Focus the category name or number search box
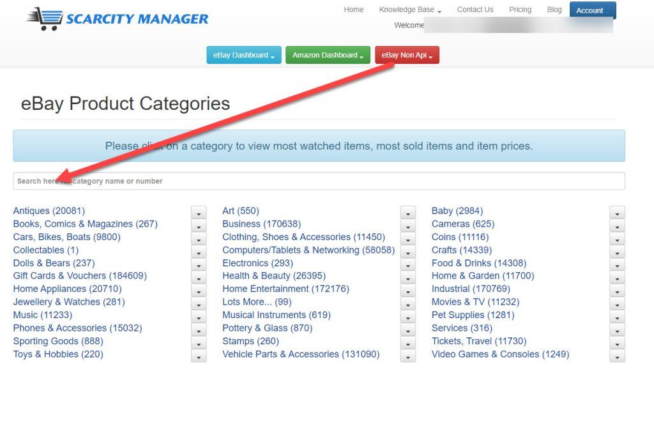The height and width of the screenshot is (428, 654). click(319, 181)
